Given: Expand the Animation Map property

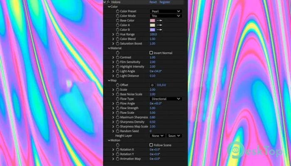Looking at the screenshot, I should pos(113,159).
